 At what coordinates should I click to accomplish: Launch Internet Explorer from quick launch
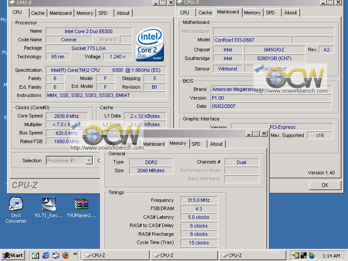(x=46, y=255)
